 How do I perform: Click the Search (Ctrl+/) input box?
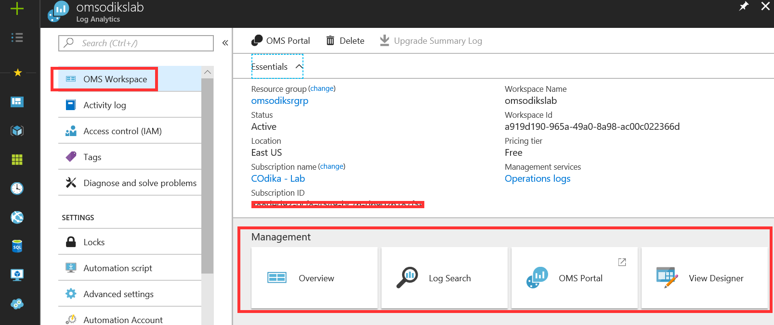tap(136, 43)
